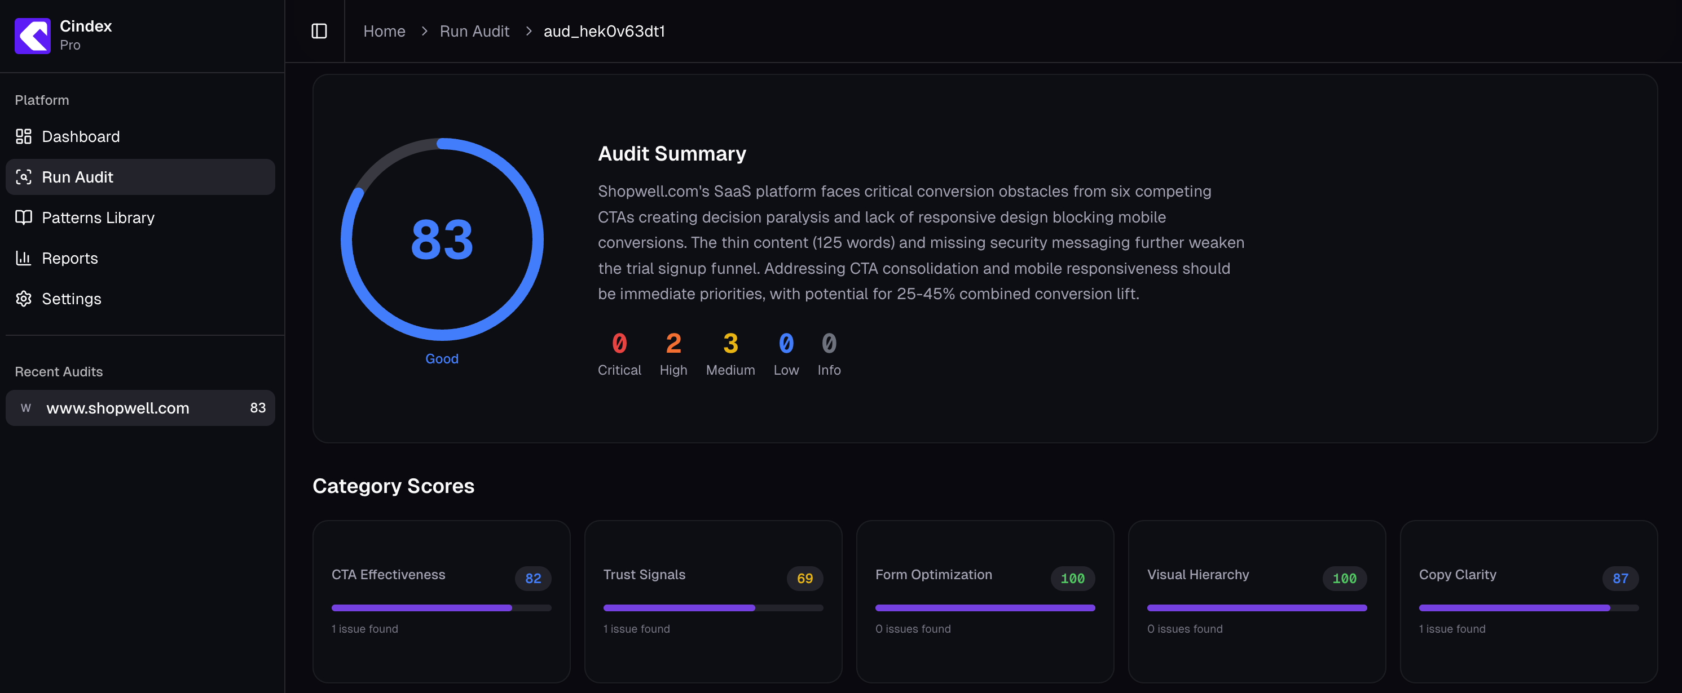The width and height of the screenshot is (1682, 693).
Task: Open Patterns Library via its book icon
Action: pos(24,217)
